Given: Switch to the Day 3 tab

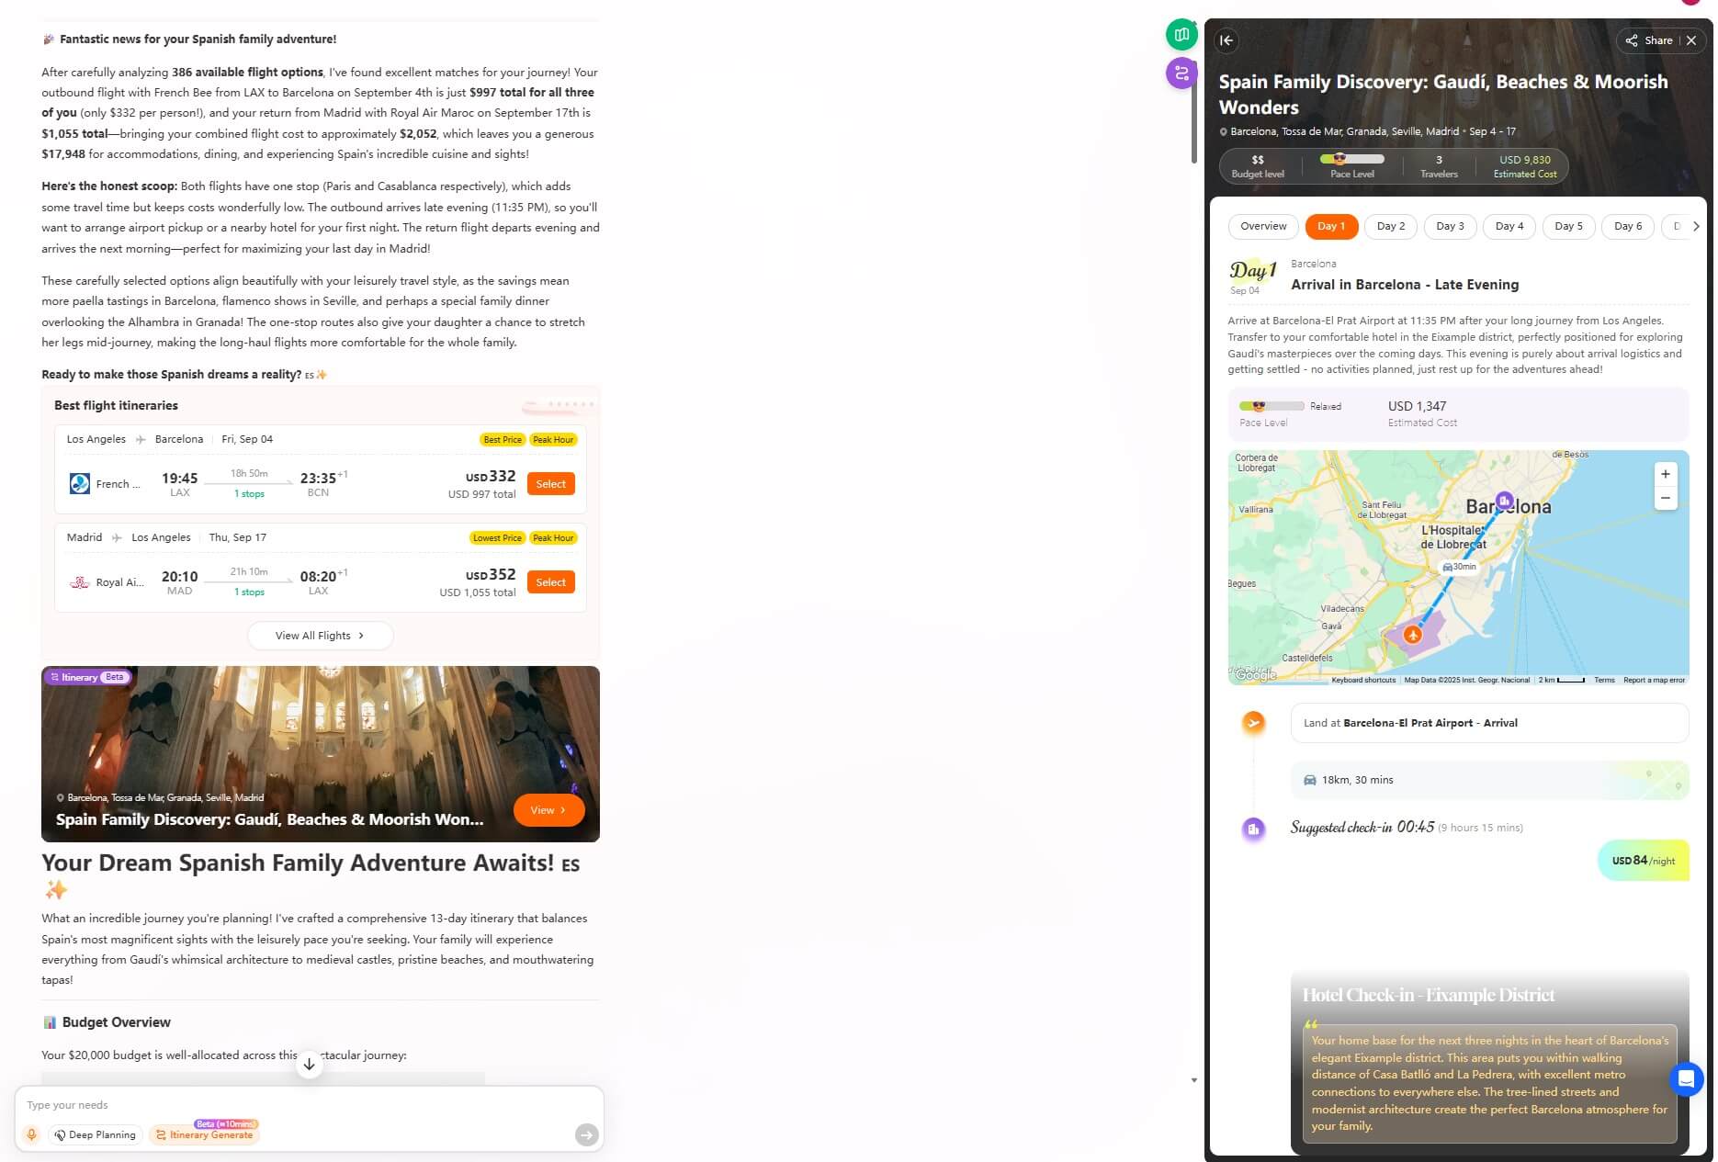Looking at the screenshot, I should [1450, 226].
